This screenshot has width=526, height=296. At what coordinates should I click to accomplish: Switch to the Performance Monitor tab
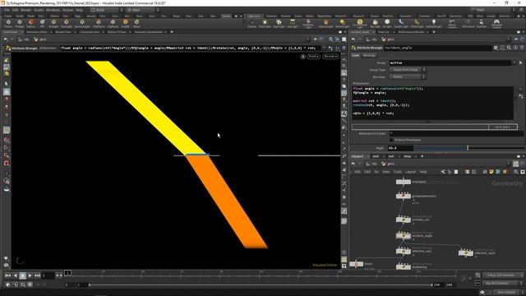click(x=411, y=32)
